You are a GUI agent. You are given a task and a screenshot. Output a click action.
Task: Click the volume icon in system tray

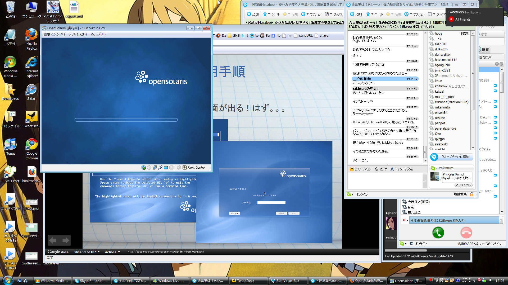tap(491, 281)
